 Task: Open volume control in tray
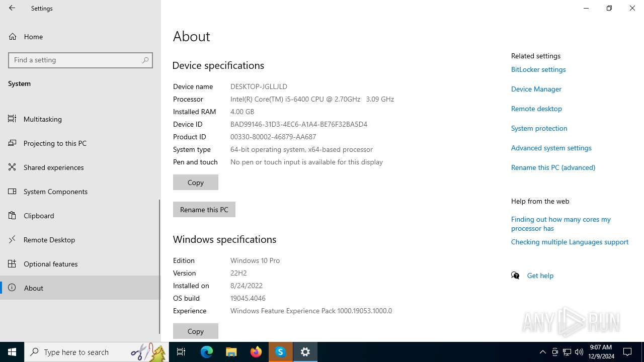(579, 352)
